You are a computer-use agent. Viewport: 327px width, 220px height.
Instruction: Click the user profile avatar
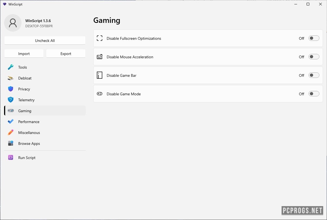[x=13, y=23]
